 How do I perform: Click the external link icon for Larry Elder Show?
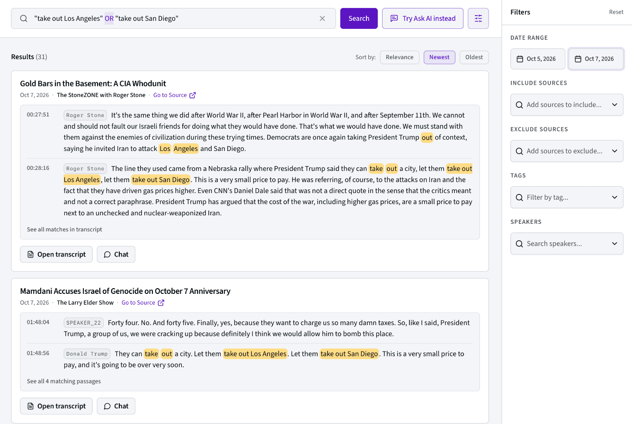161,303
